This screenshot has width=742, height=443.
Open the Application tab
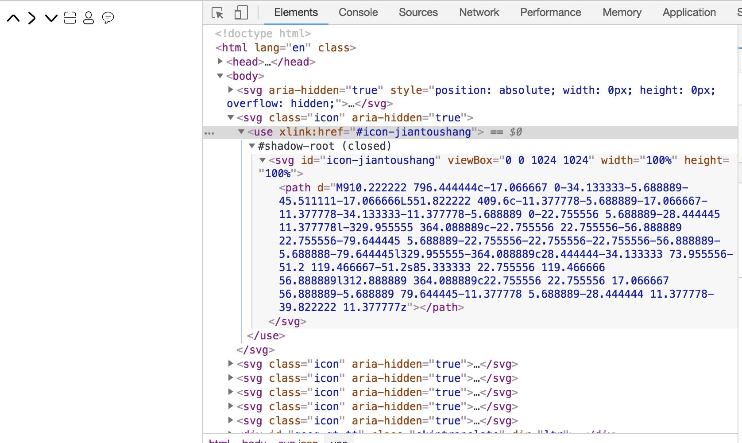(689, 12)
